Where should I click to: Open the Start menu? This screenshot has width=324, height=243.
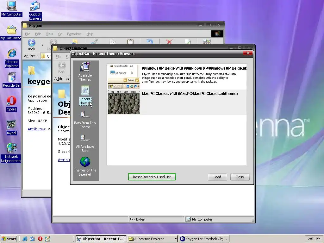coord(9,239)
